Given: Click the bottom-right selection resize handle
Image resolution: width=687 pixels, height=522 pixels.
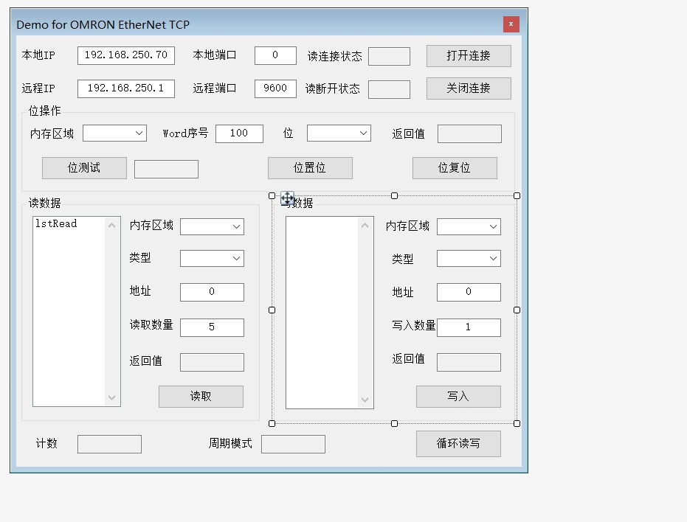Looking at the screenshot, I should coord(517,423).
